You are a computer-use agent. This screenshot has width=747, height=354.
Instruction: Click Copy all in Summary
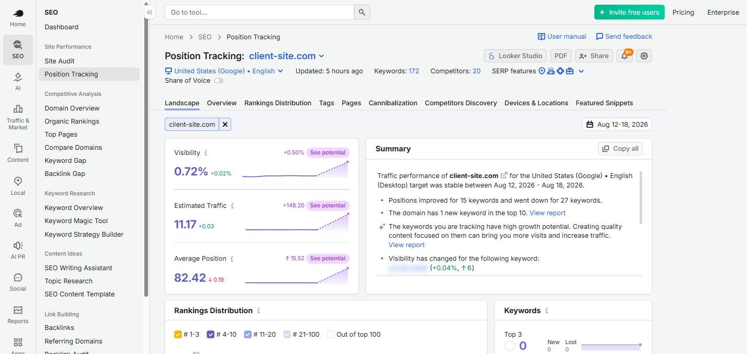click(x=620, y=149)
